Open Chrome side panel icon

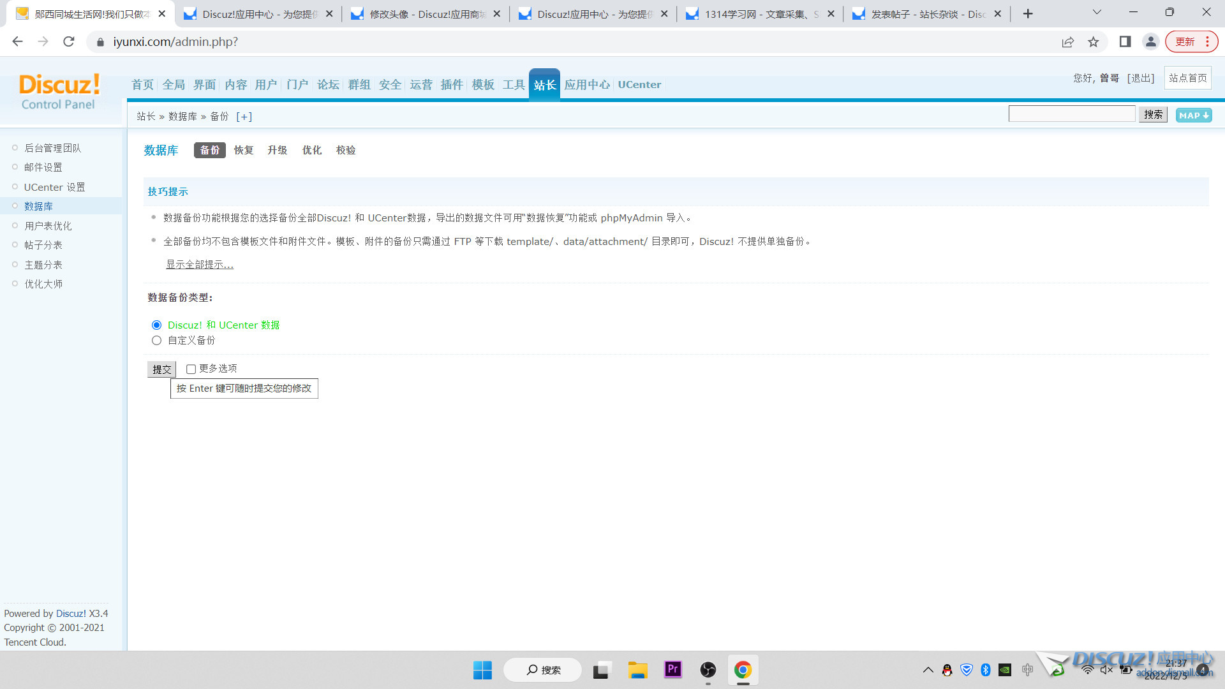click(x=1125, y=41)
